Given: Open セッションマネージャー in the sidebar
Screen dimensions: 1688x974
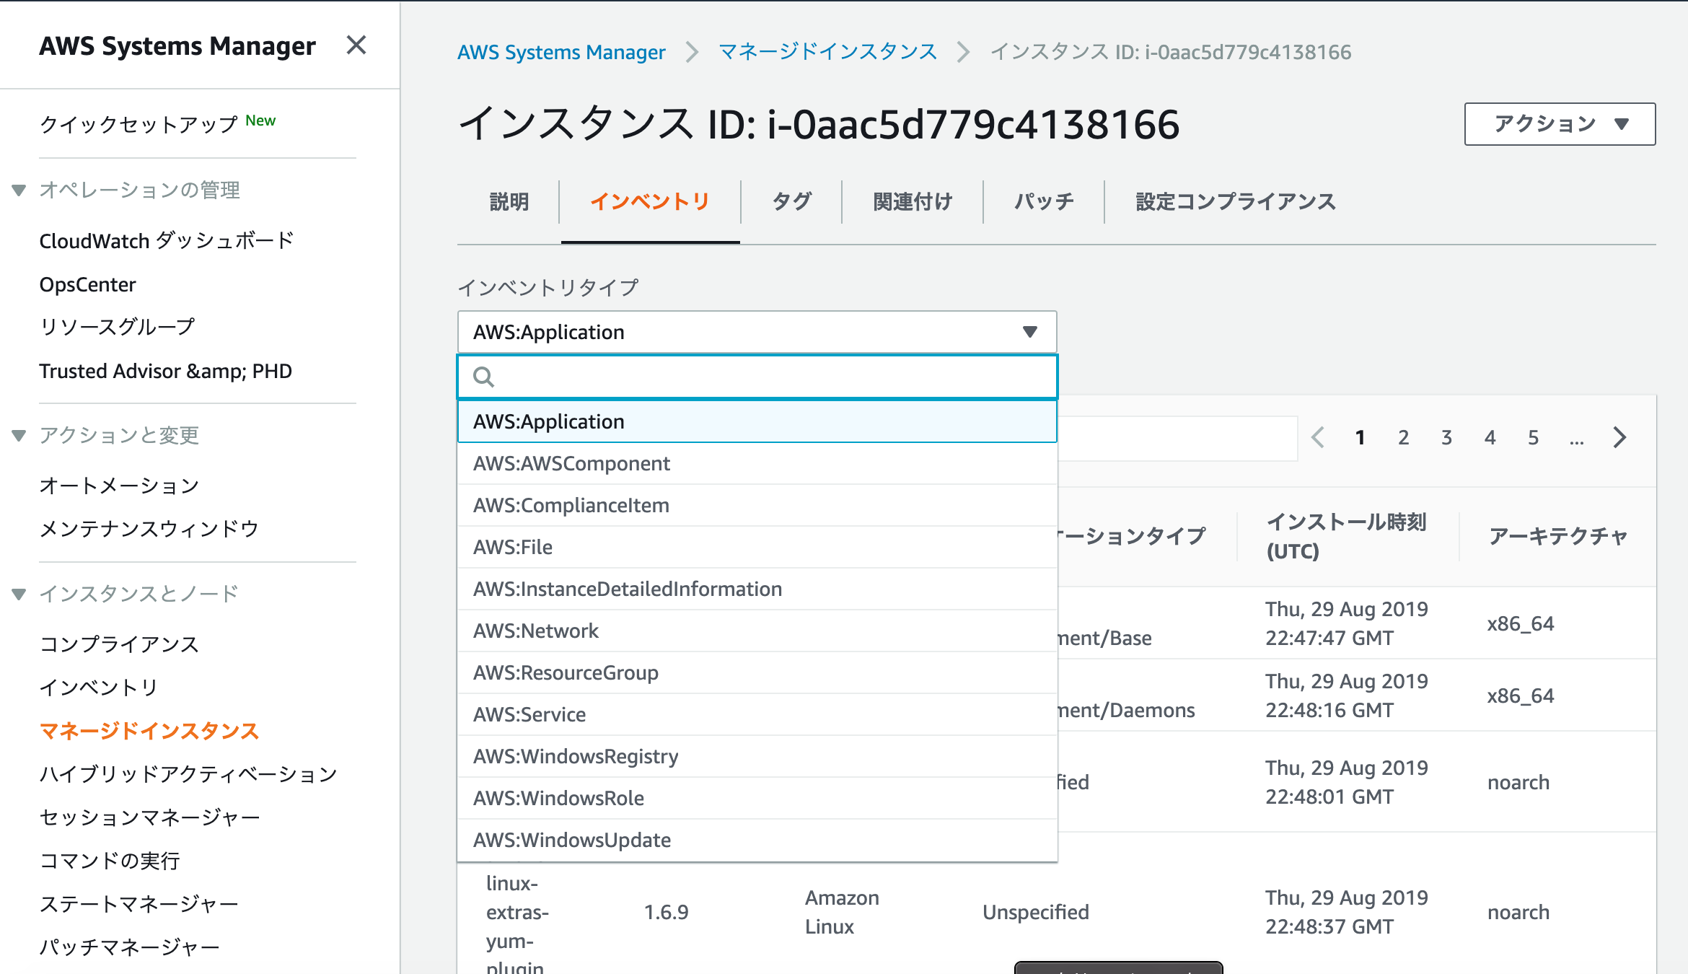Looking at the screenshot, I should click(149, 817).
